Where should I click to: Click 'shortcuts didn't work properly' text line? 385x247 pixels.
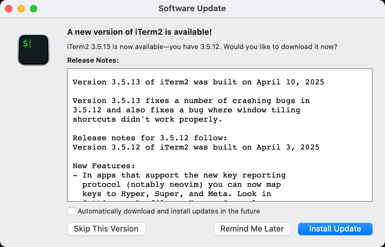coord(148,119)
